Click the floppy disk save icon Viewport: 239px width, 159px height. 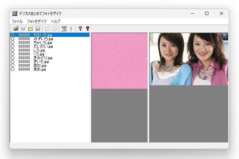38,29
